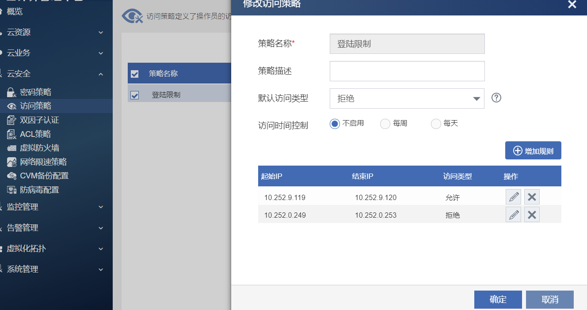This screenshot has width=587, height=310.
Task: Open CVM备份配置 menu item
Action: point(44,176)
